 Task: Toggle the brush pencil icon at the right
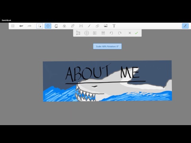coord(185,26)
